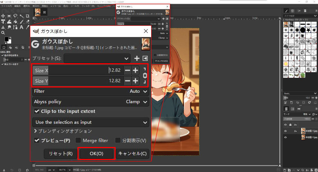Refresh brushes using the circular arrow icon
The width and height of the screenshot is (318, 172).
pos(309,102)
